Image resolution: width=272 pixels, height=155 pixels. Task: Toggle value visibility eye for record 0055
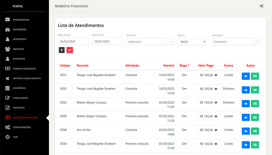[x=216, y=103]
